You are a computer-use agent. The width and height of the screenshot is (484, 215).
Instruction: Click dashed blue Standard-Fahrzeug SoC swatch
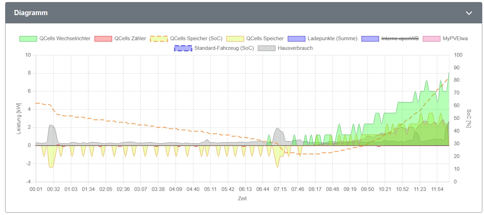(183, 48)
